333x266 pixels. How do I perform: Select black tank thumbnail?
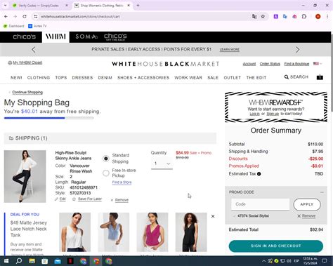pyautogui.click(x=191, y=232)
